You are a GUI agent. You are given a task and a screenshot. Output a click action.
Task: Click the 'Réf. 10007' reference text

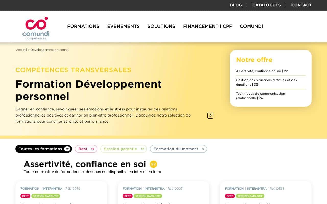[175, 189]
